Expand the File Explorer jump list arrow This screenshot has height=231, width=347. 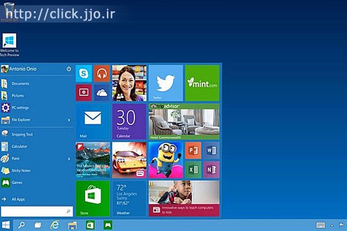point(69,120)
